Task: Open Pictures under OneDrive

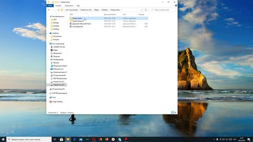Action: click(56, 39)
